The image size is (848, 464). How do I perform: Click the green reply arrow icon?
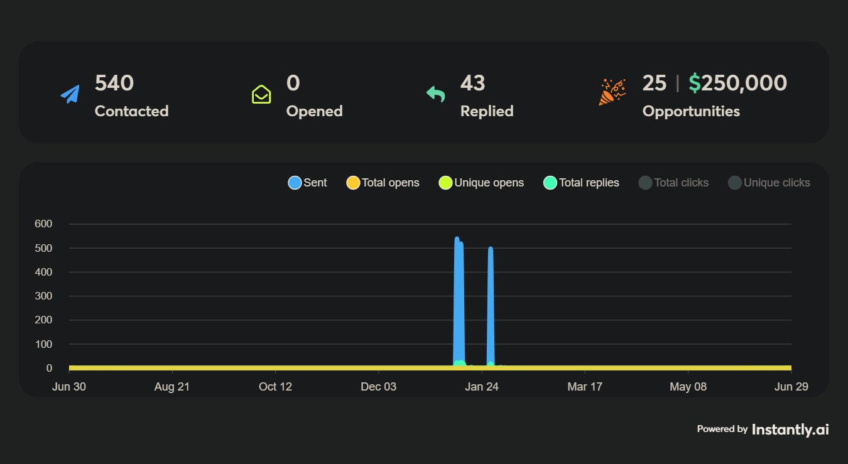(435, 94)
